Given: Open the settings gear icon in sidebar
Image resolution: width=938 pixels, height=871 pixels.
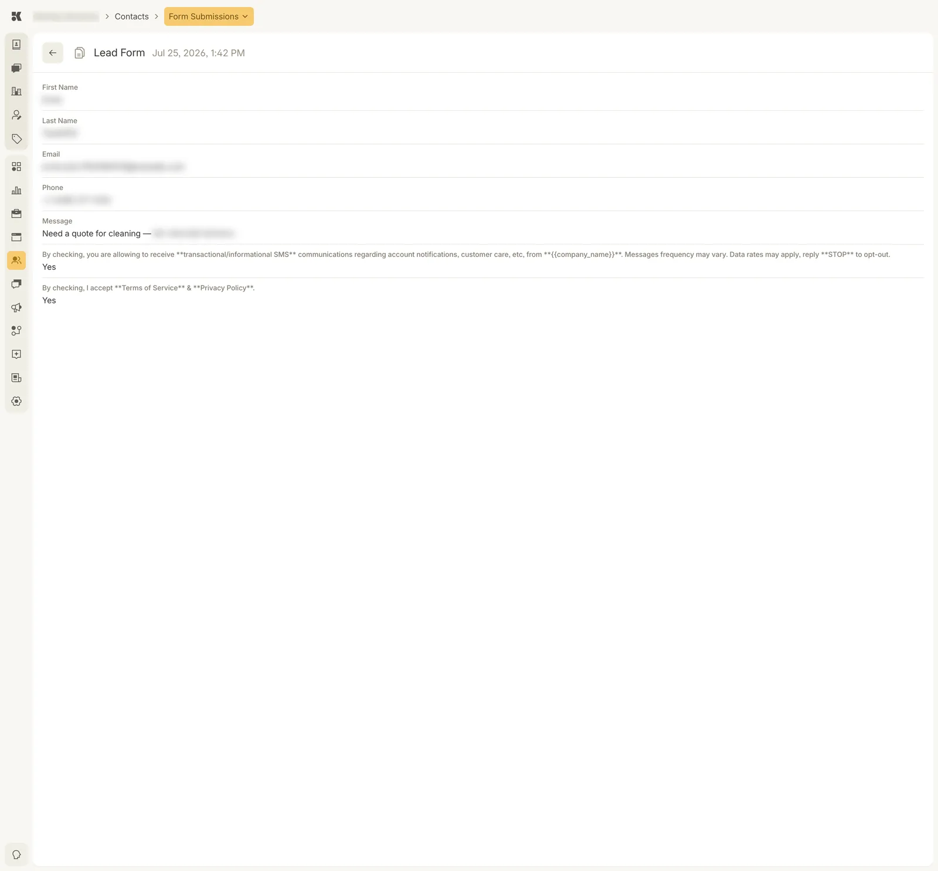Looking at the screenshot, I should click(x=16, y=401).
